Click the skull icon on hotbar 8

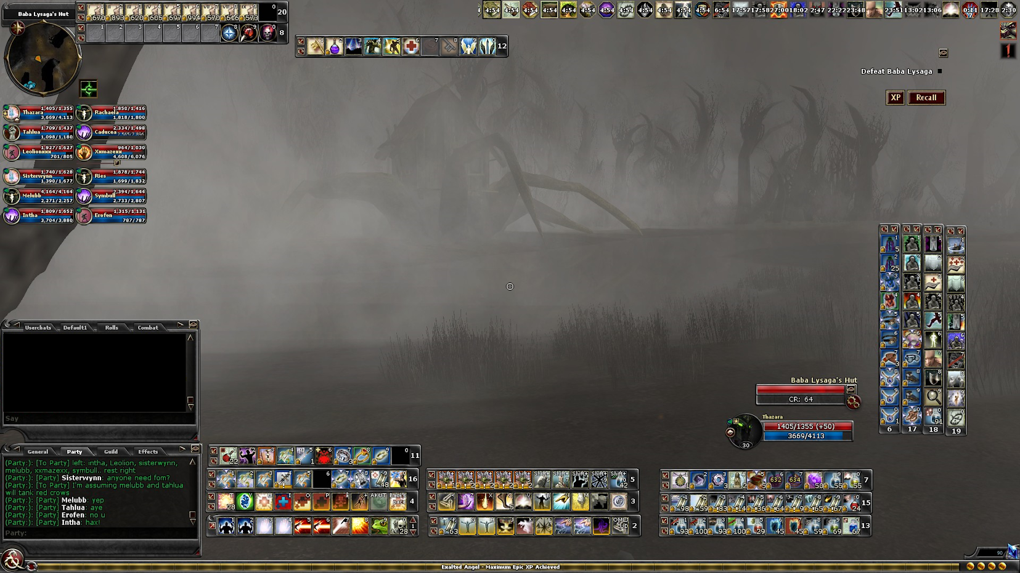[267, 33]
